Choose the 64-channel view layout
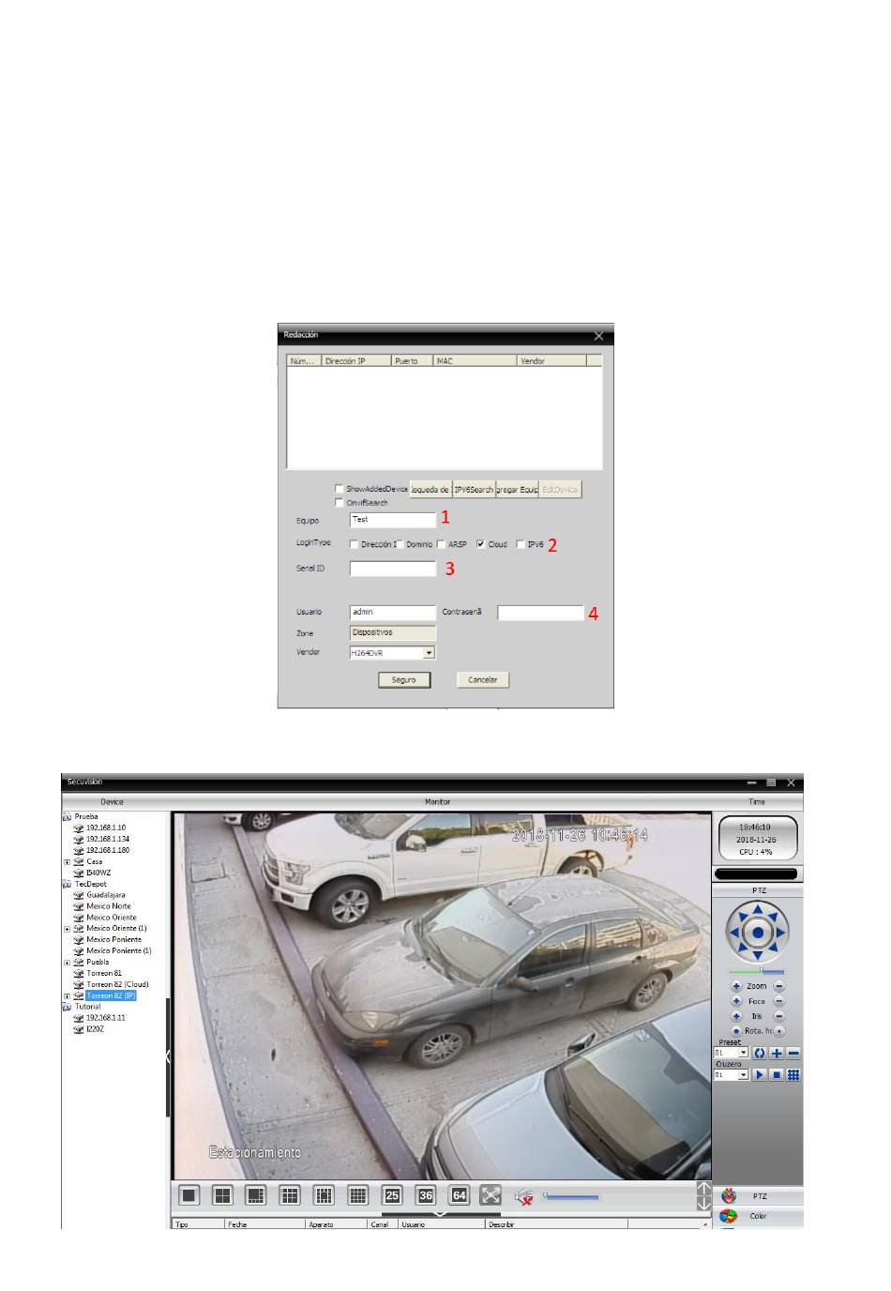Screen dimensions: 891x1291 [459, 1195]
